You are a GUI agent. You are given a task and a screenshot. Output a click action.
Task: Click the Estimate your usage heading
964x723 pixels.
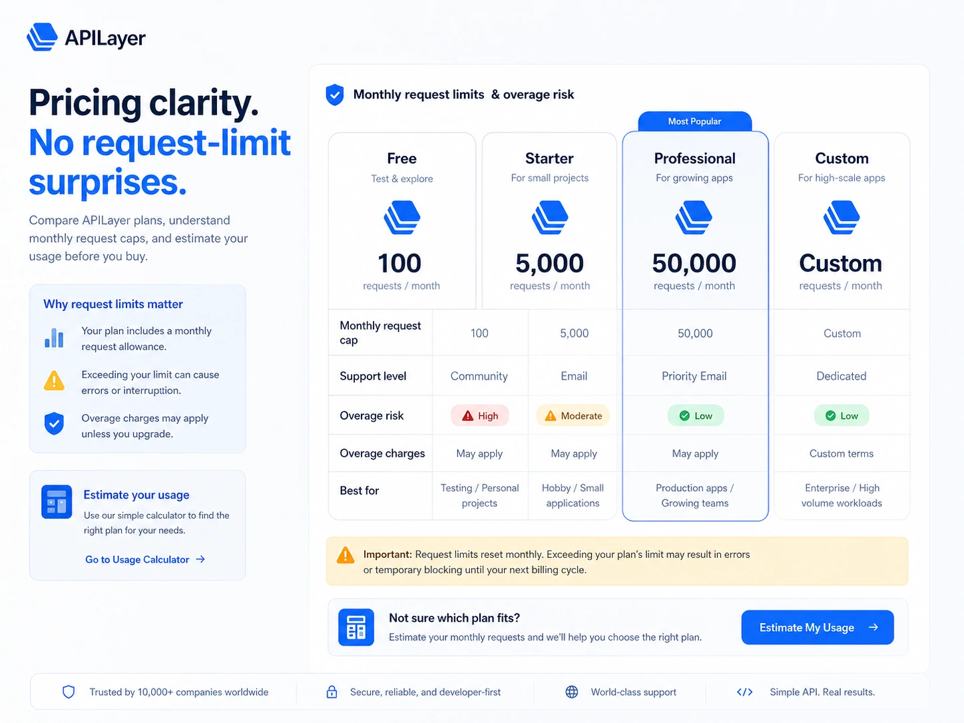[x=136, y=495]
